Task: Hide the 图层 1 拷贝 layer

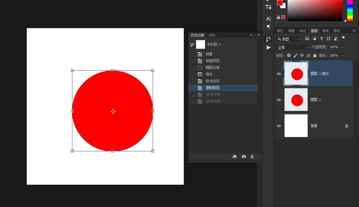Action: coord(279,74)
